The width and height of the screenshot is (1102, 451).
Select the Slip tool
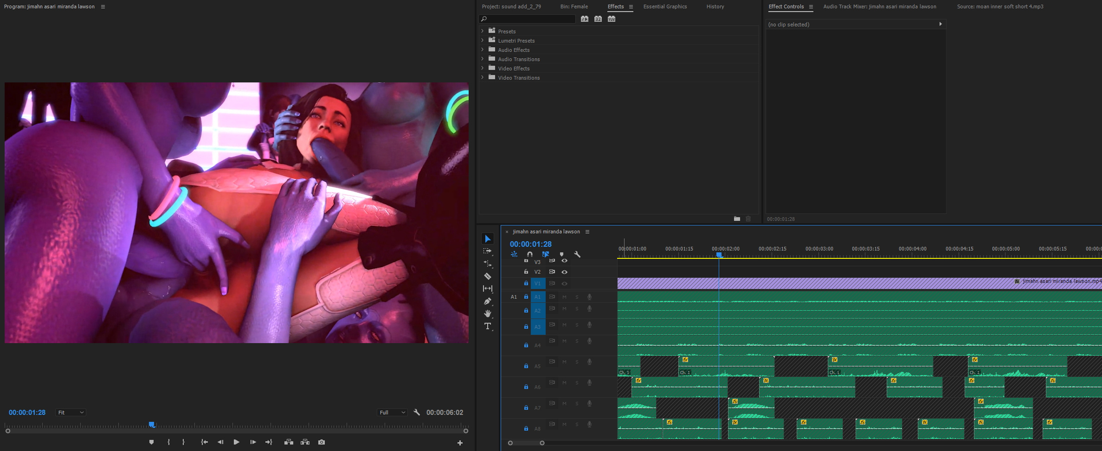click(488, 288)
